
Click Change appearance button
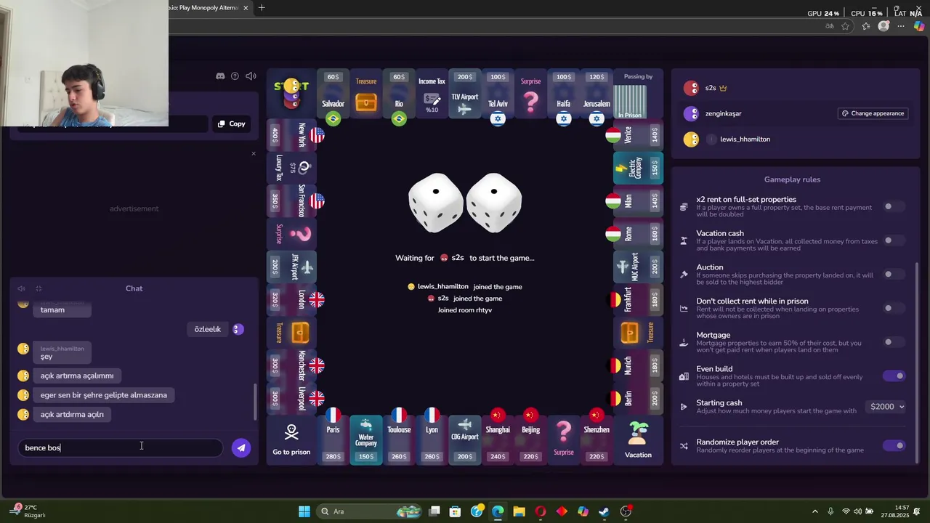point(874,113)
